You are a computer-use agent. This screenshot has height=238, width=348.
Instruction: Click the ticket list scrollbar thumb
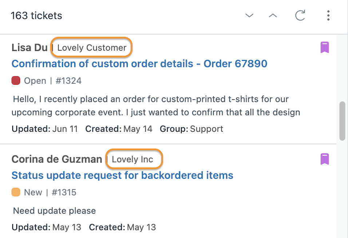(343, 121)
